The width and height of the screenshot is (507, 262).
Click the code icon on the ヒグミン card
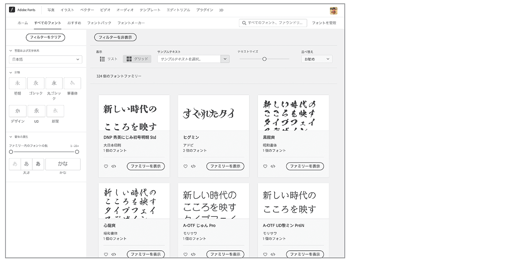pyautogui.click(x=193, y=166)
